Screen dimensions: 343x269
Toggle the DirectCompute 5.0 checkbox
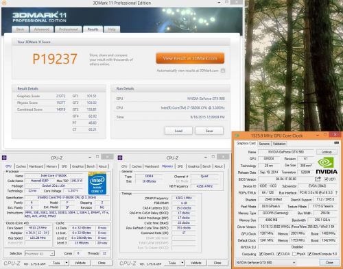point(309,254)
